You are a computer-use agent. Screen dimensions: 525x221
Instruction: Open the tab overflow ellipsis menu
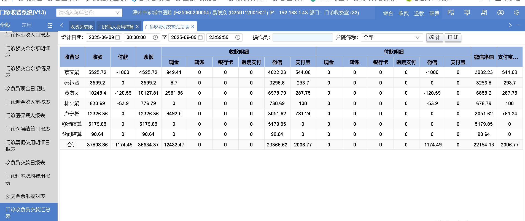coord(519,25)
